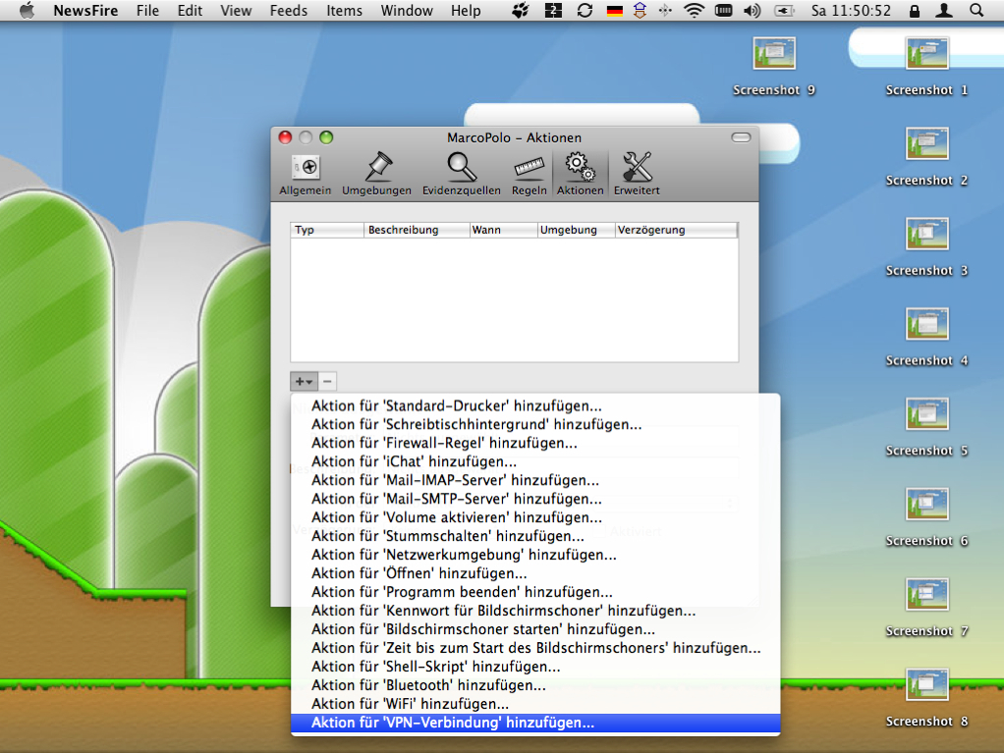Choose 'Standard-Drucker' action entry

point(535,405)
